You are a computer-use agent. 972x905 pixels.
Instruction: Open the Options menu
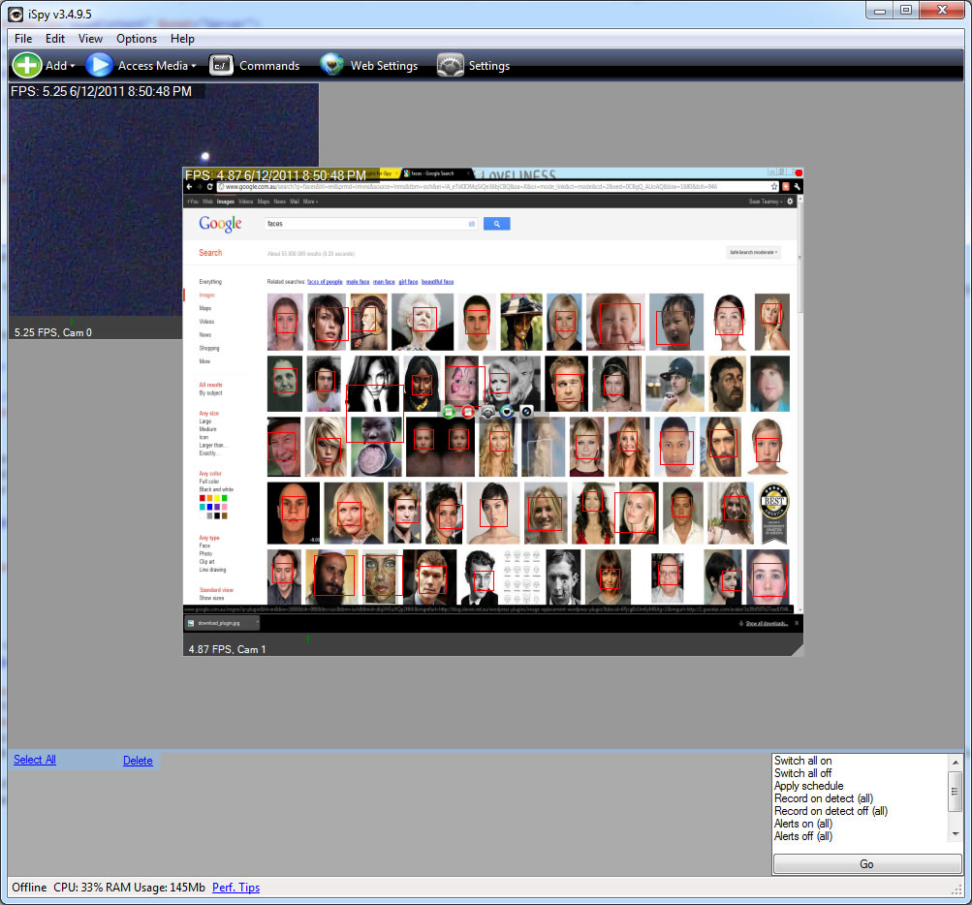tap(137, 39)
